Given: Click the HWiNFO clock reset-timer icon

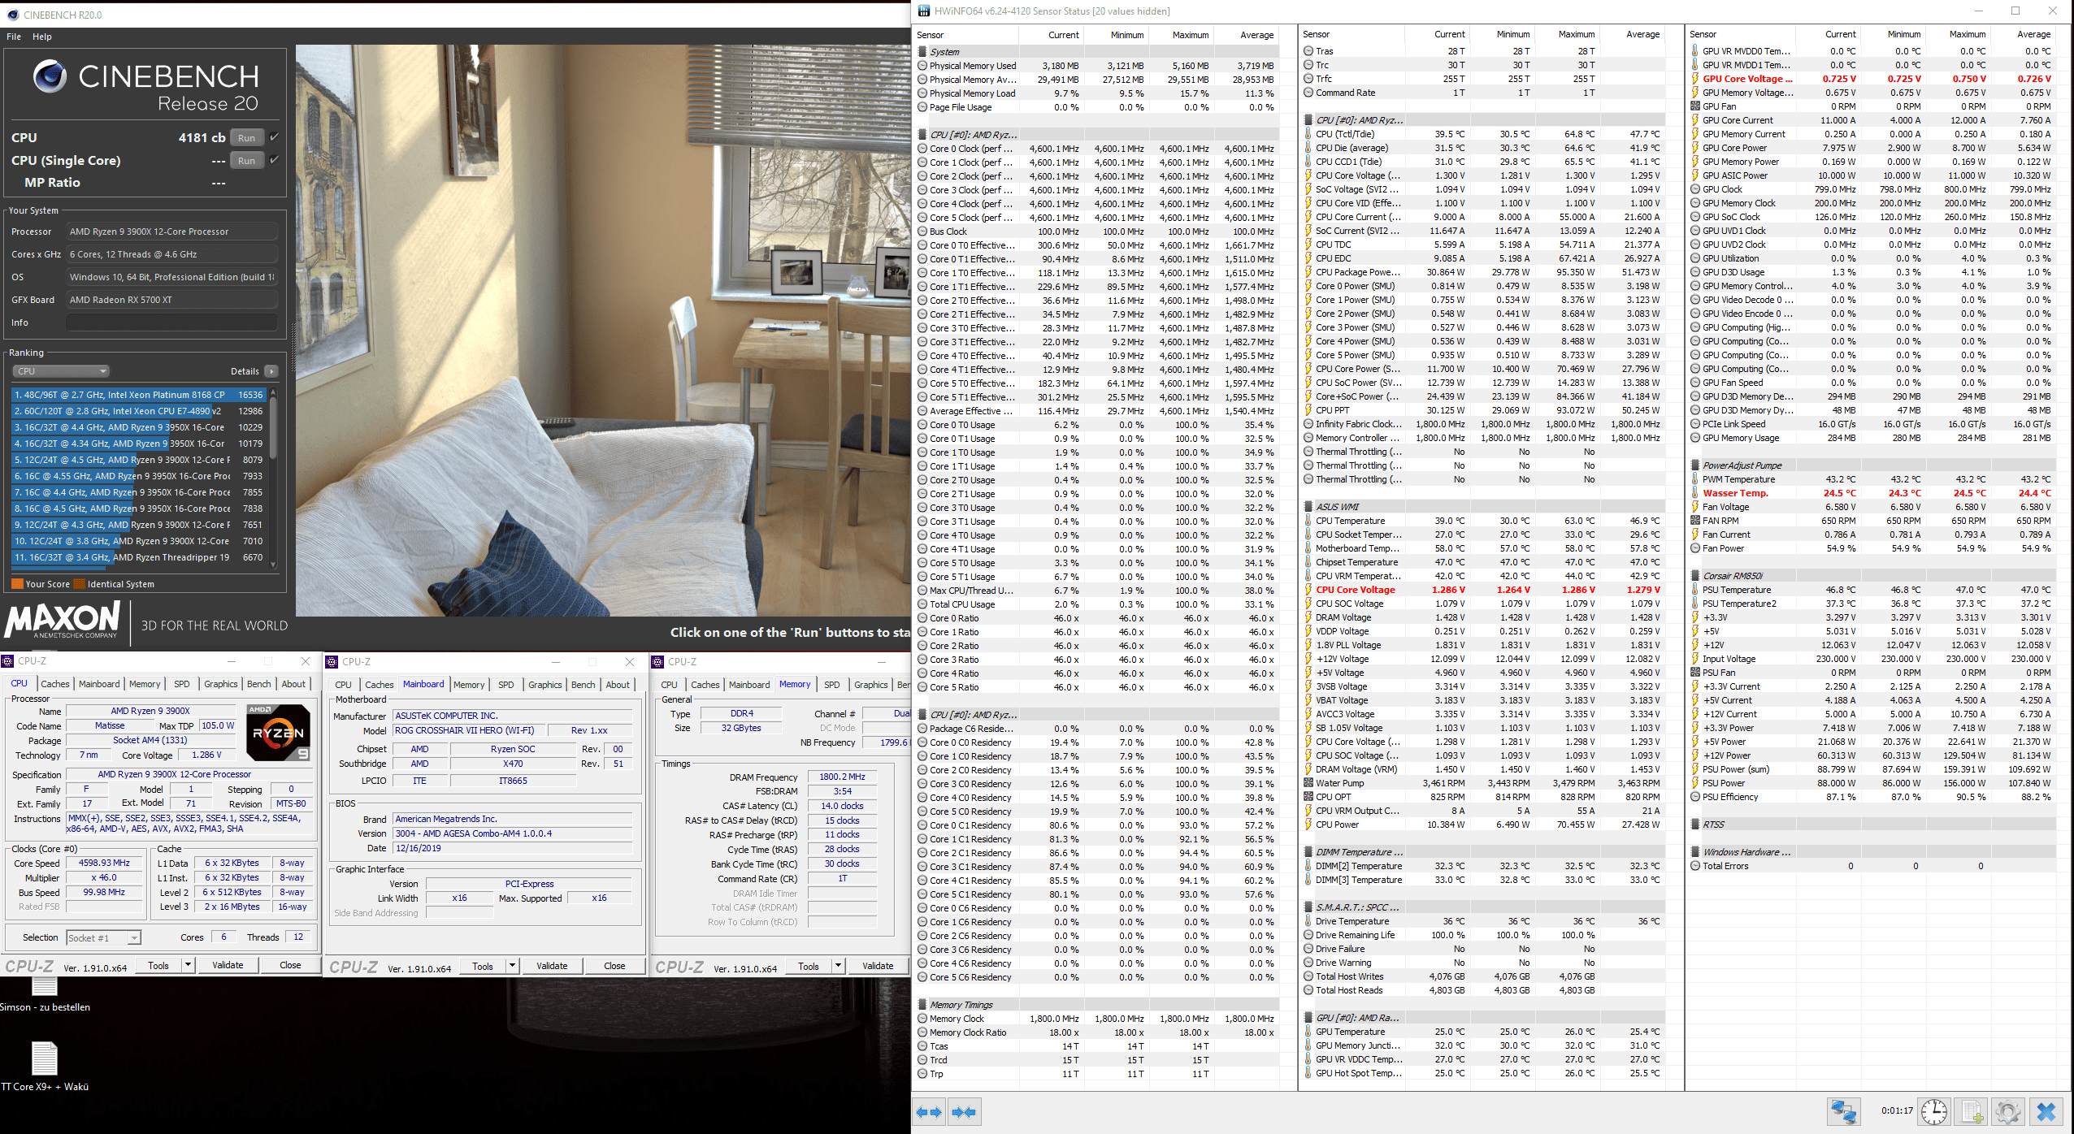Looking at the screenshot, I should [x=1934, y=1111].
